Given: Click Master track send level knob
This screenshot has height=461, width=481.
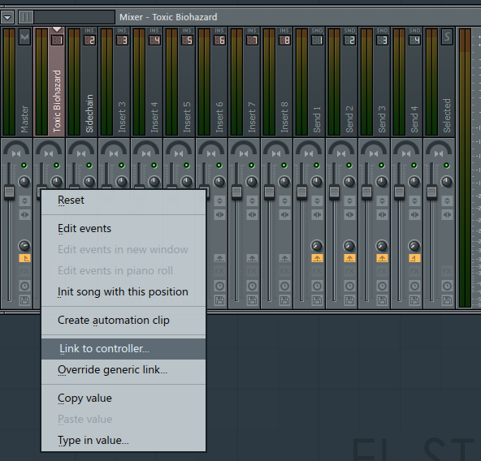Looking at the screenshot, I should coord(24,246).
